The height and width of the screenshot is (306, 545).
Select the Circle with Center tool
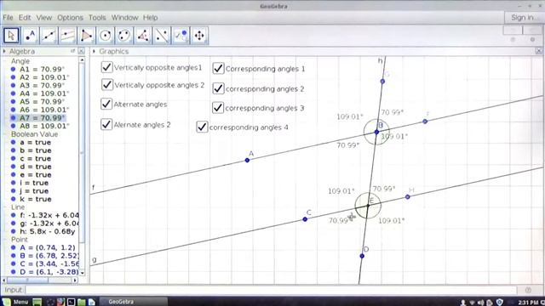[106, 36]
